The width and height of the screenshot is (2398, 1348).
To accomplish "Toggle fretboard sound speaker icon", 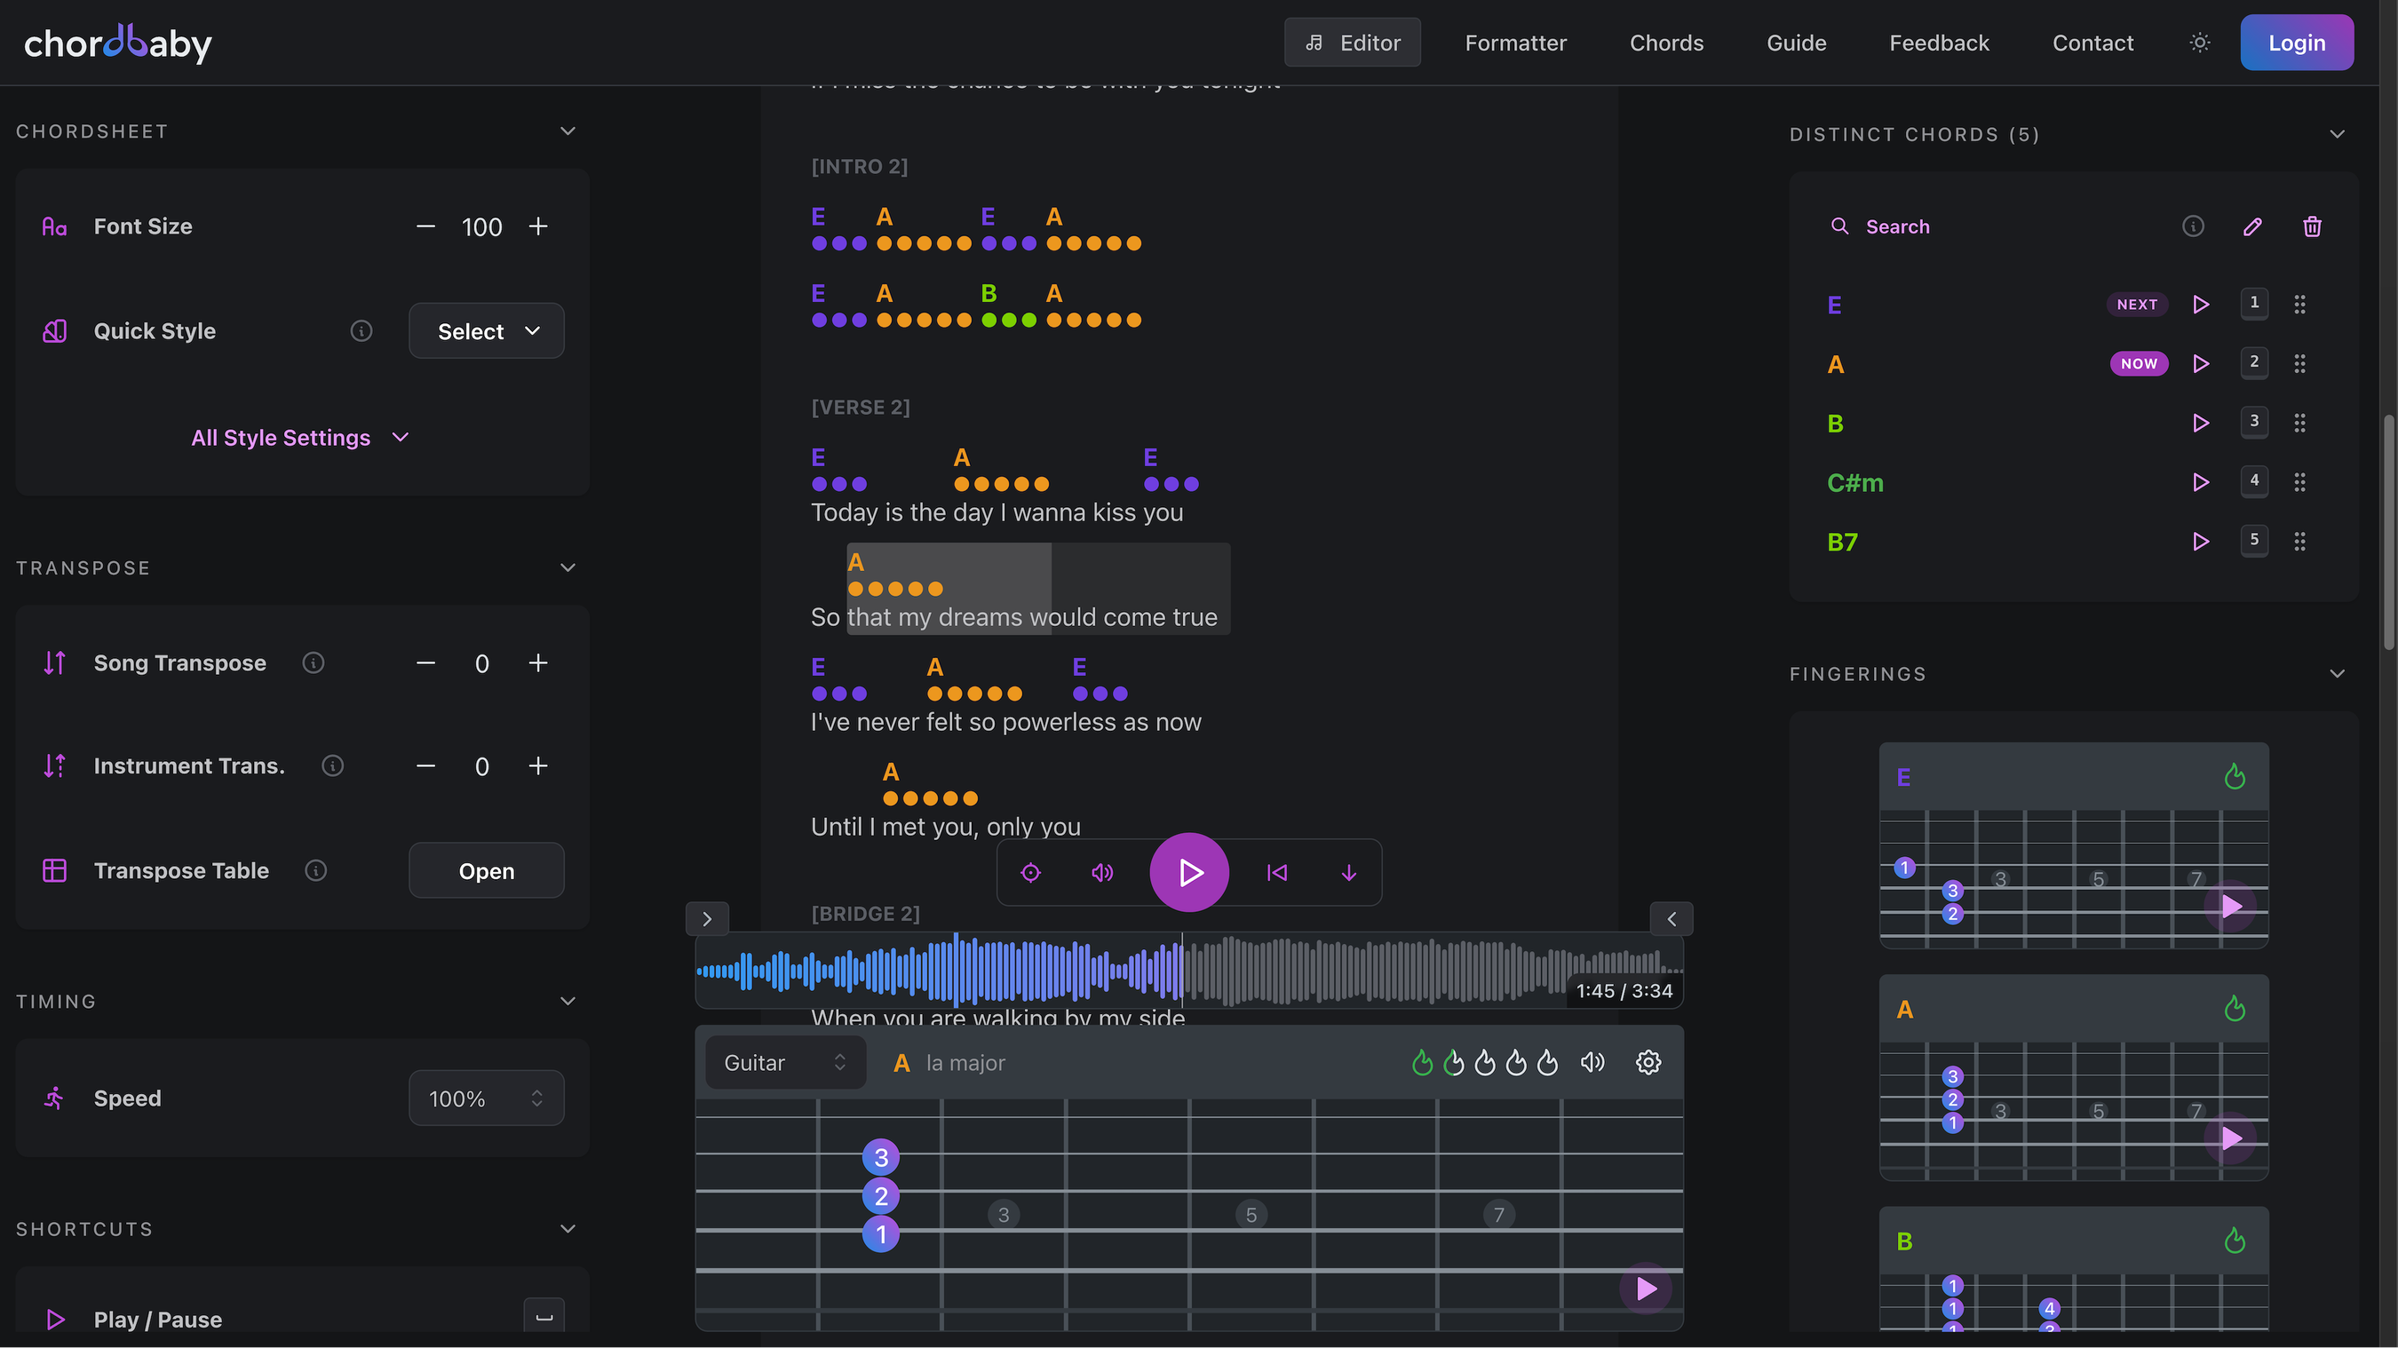I will coord(1592,1062).
